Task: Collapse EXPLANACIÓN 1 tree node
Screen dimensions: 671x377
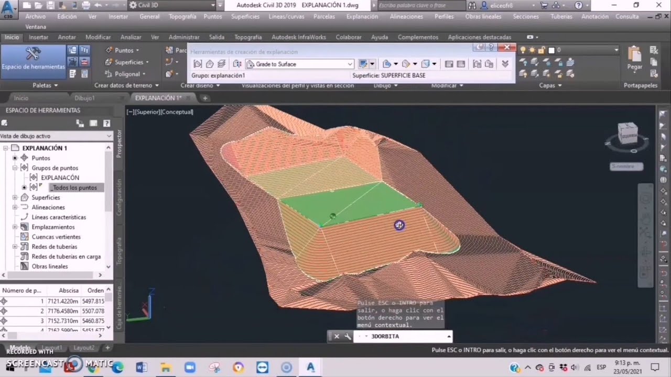Action: pyautogui.click(x=6, y=148)
